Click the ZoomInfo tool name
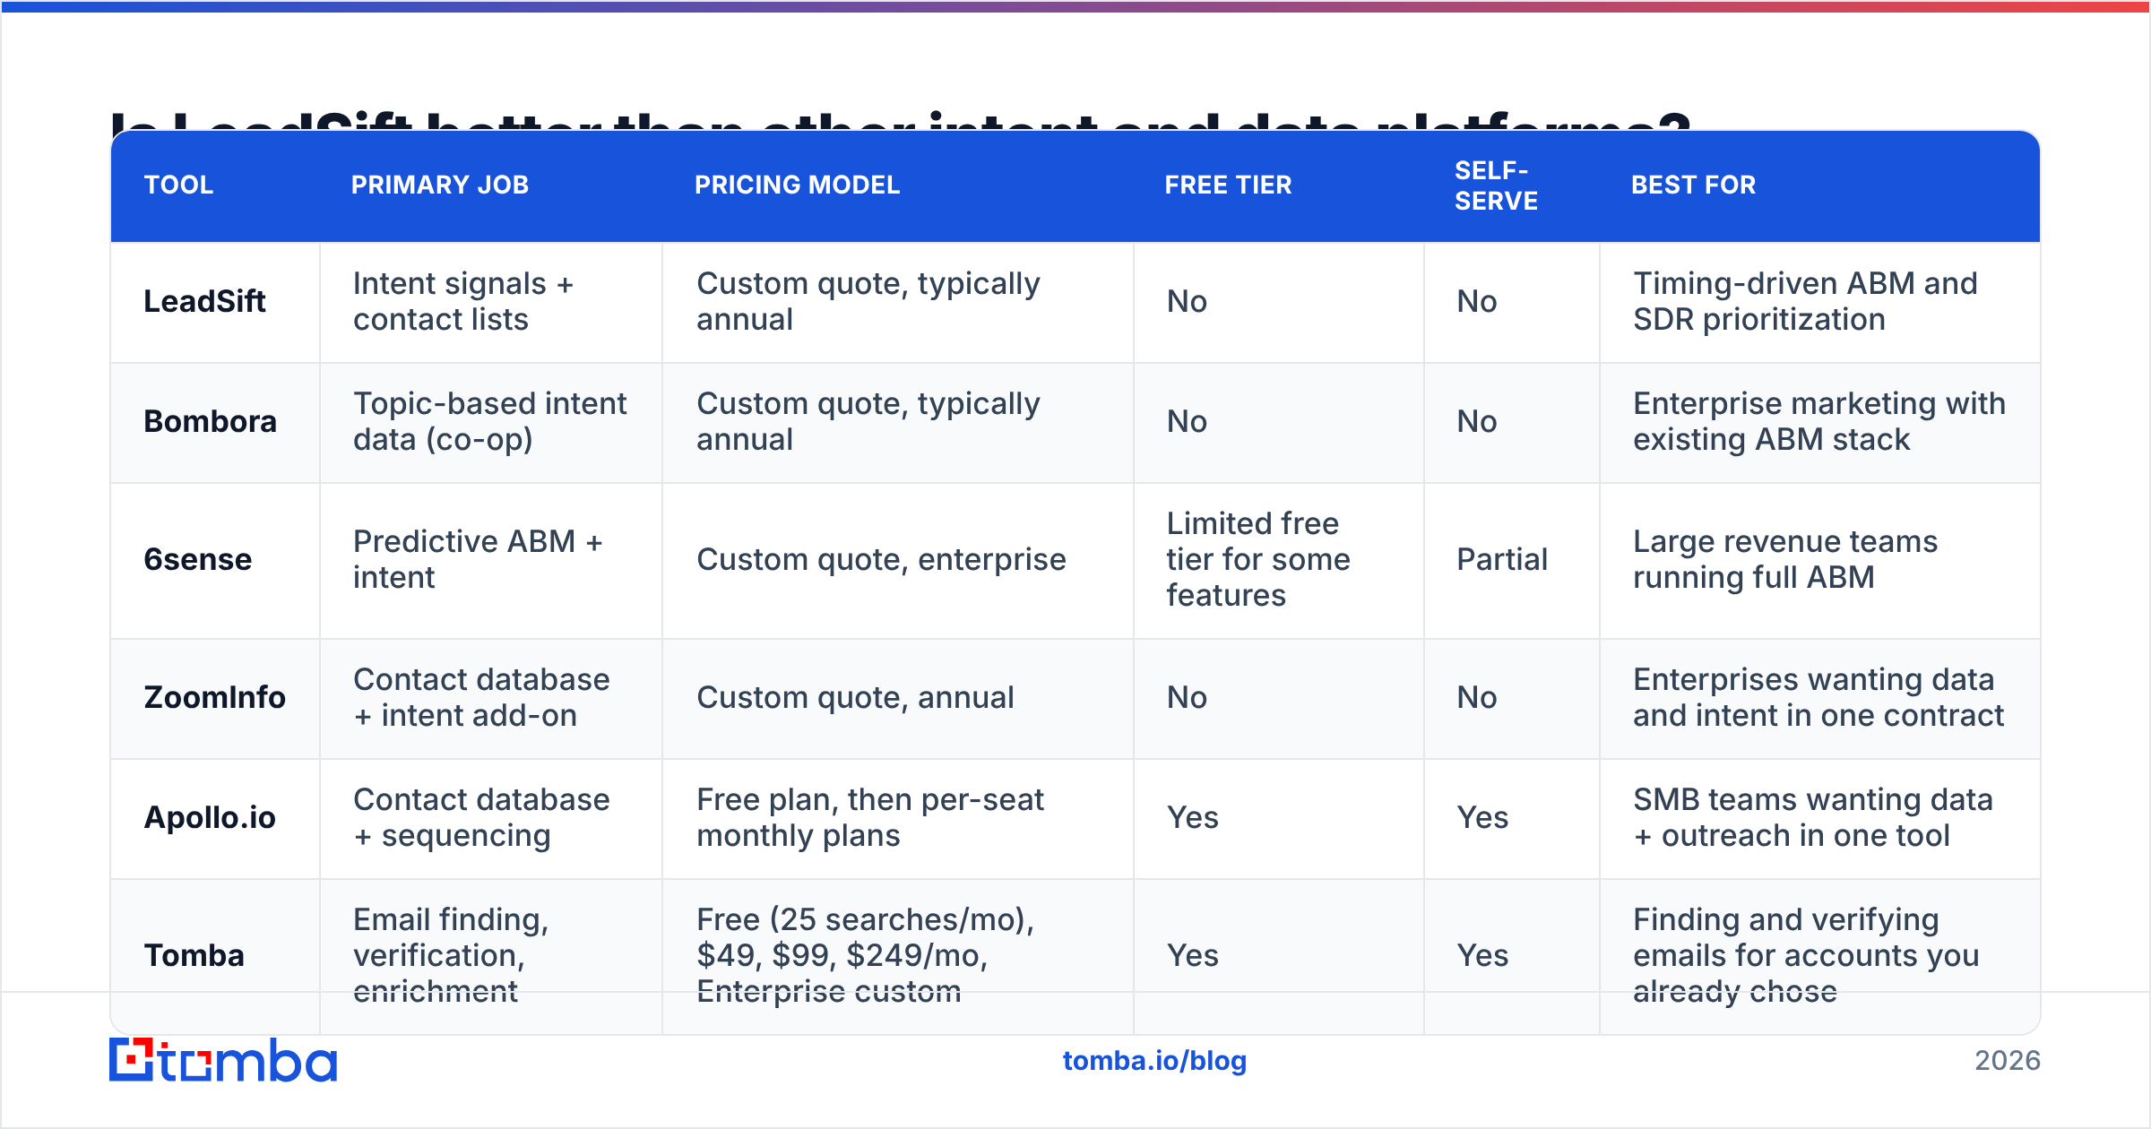This screenshot has width=2151, height=1129. pyautogui.click(x=214, y=698)
